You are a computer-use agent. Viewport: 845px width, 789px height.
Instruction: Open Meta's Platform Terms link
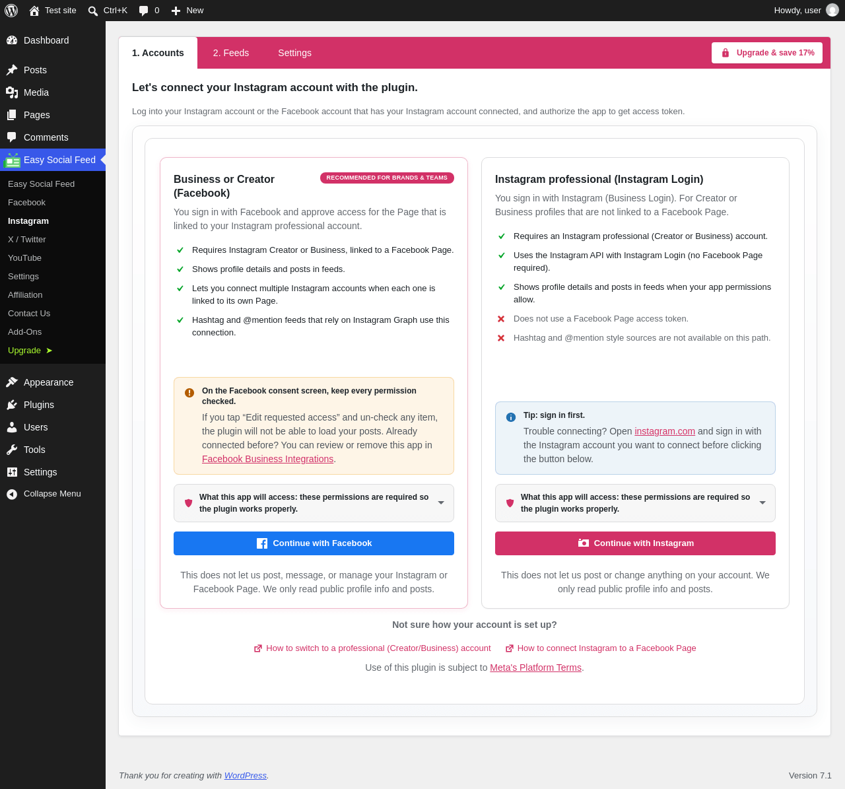[x=535, y=668]
